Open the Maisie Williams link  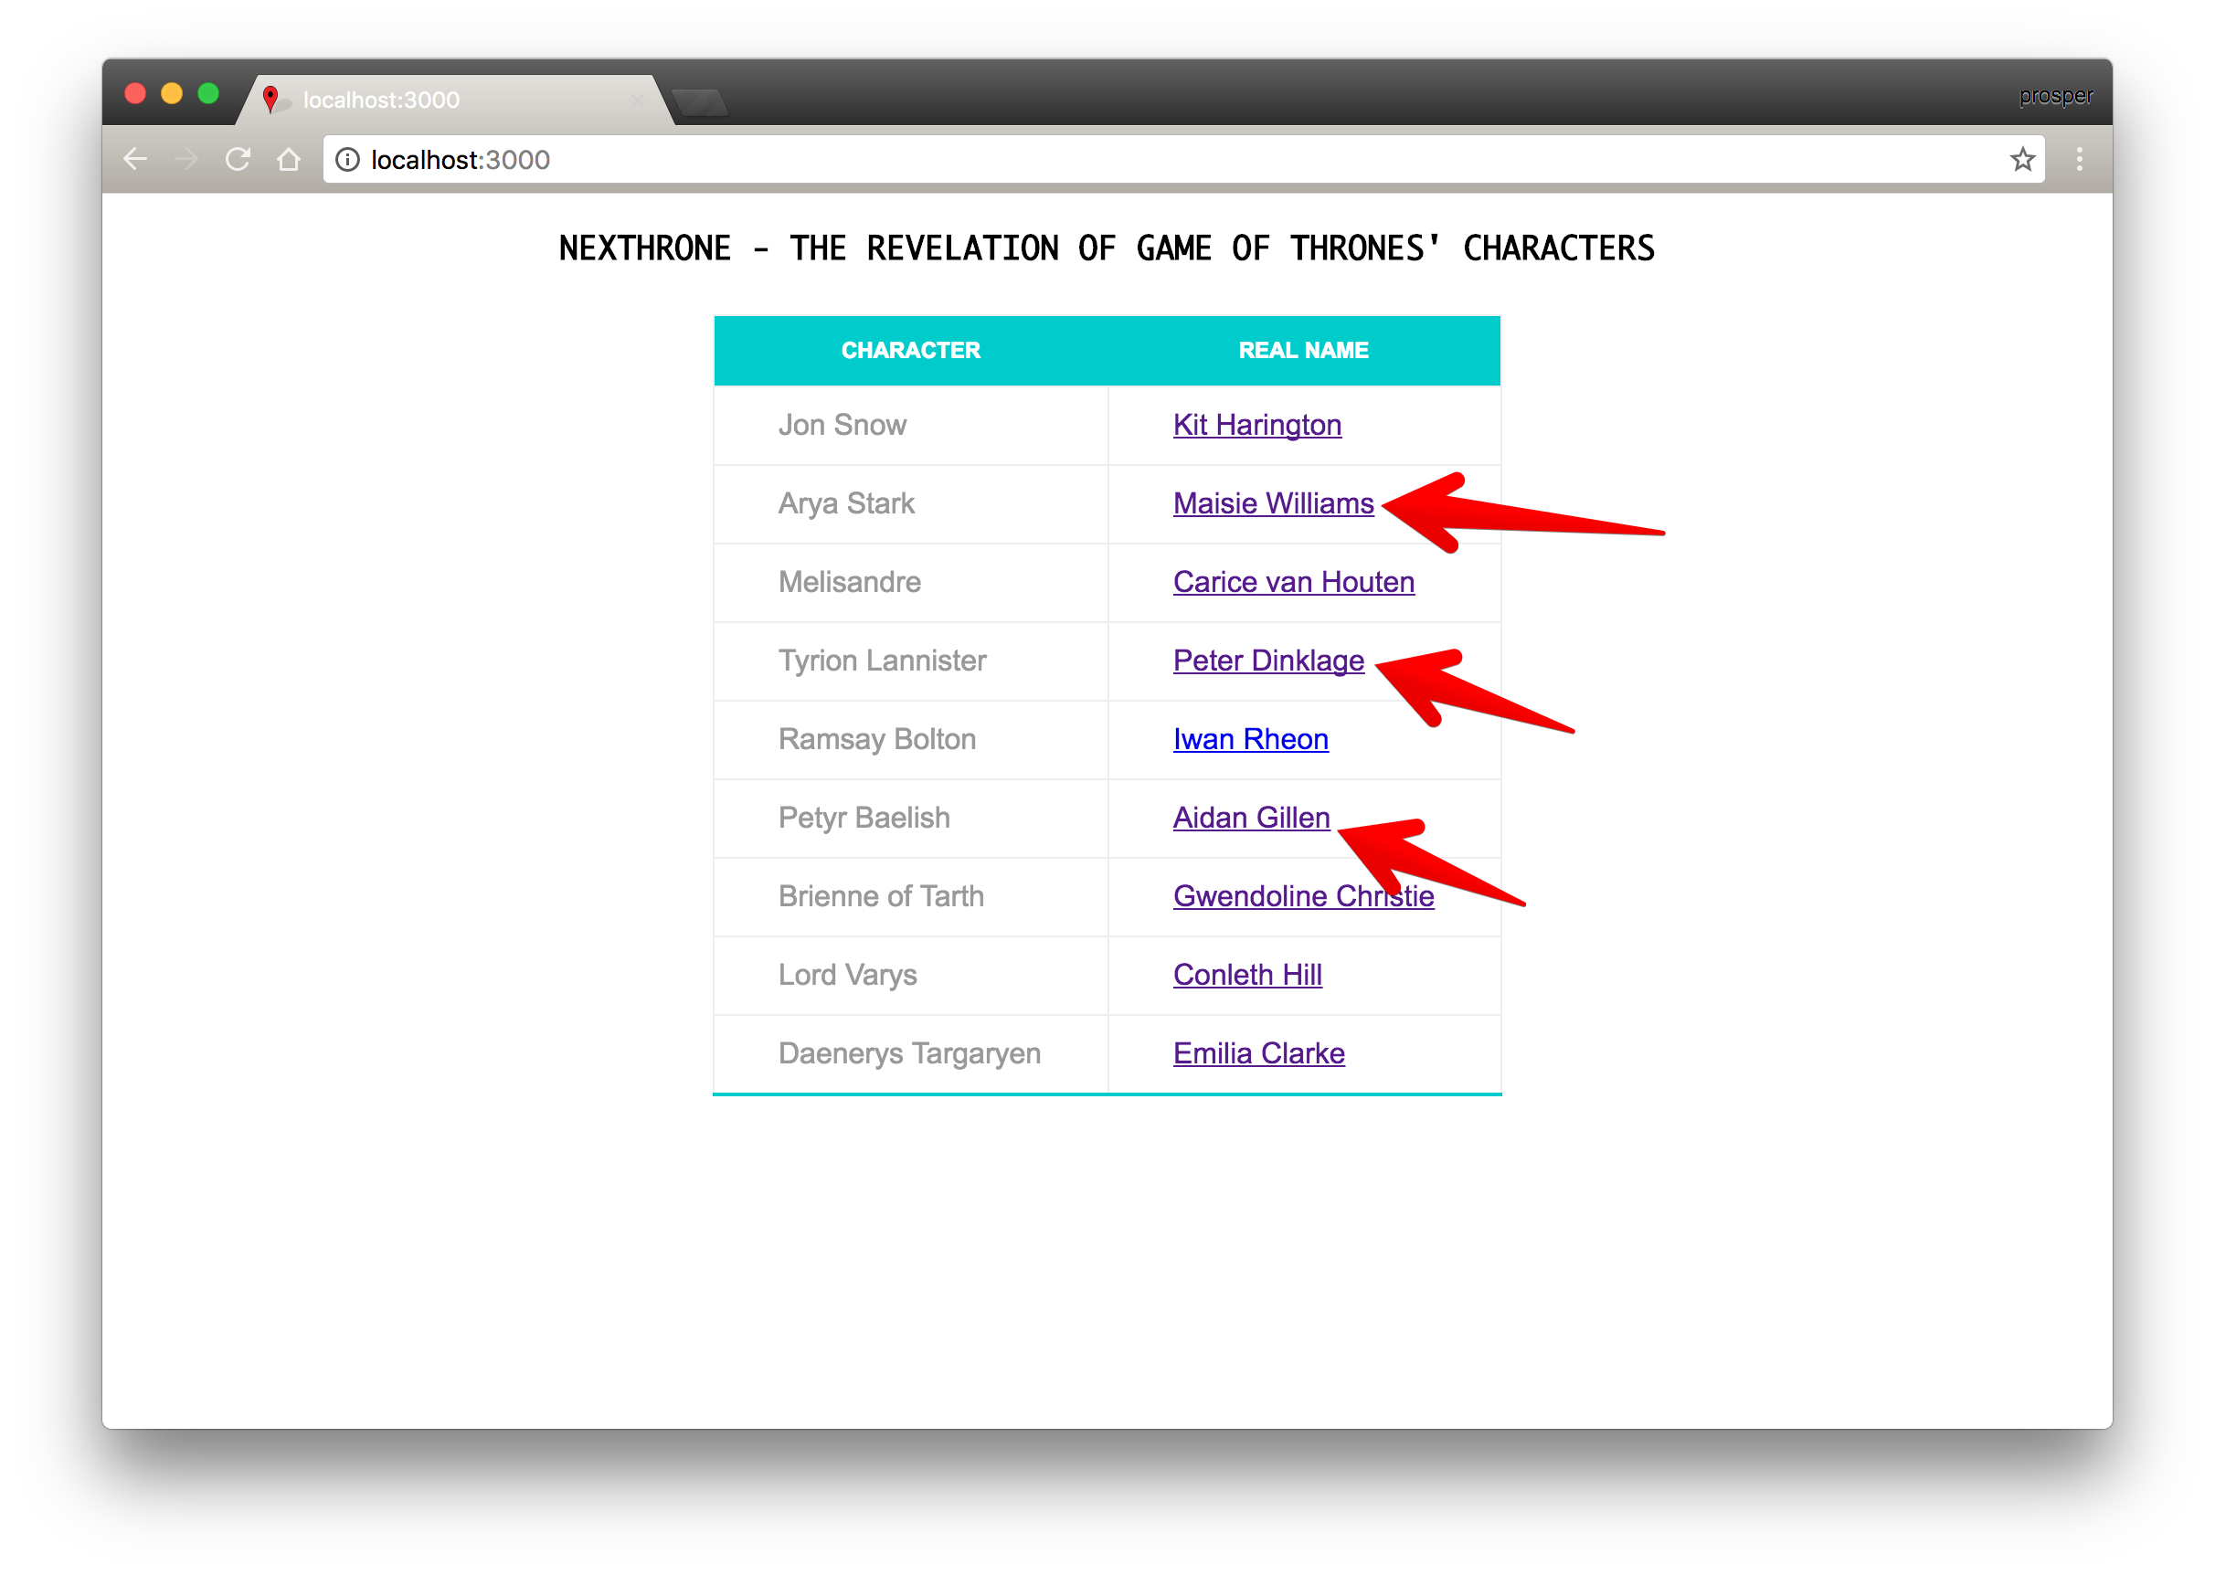point(1272,503)
